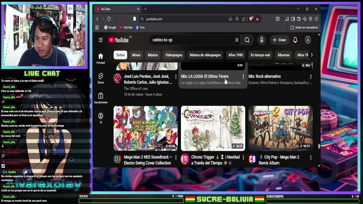Image resolution: width=363 pixels, height=204 pixels.
Task: Open options for Chrono Trigger Navidad video
Action: (x=243, y=157)
